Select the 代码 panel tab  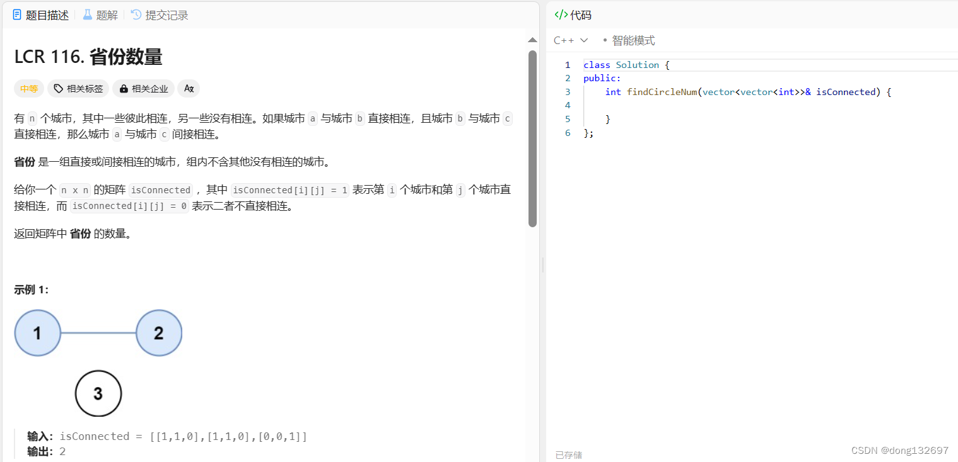(x=573, y=15)
